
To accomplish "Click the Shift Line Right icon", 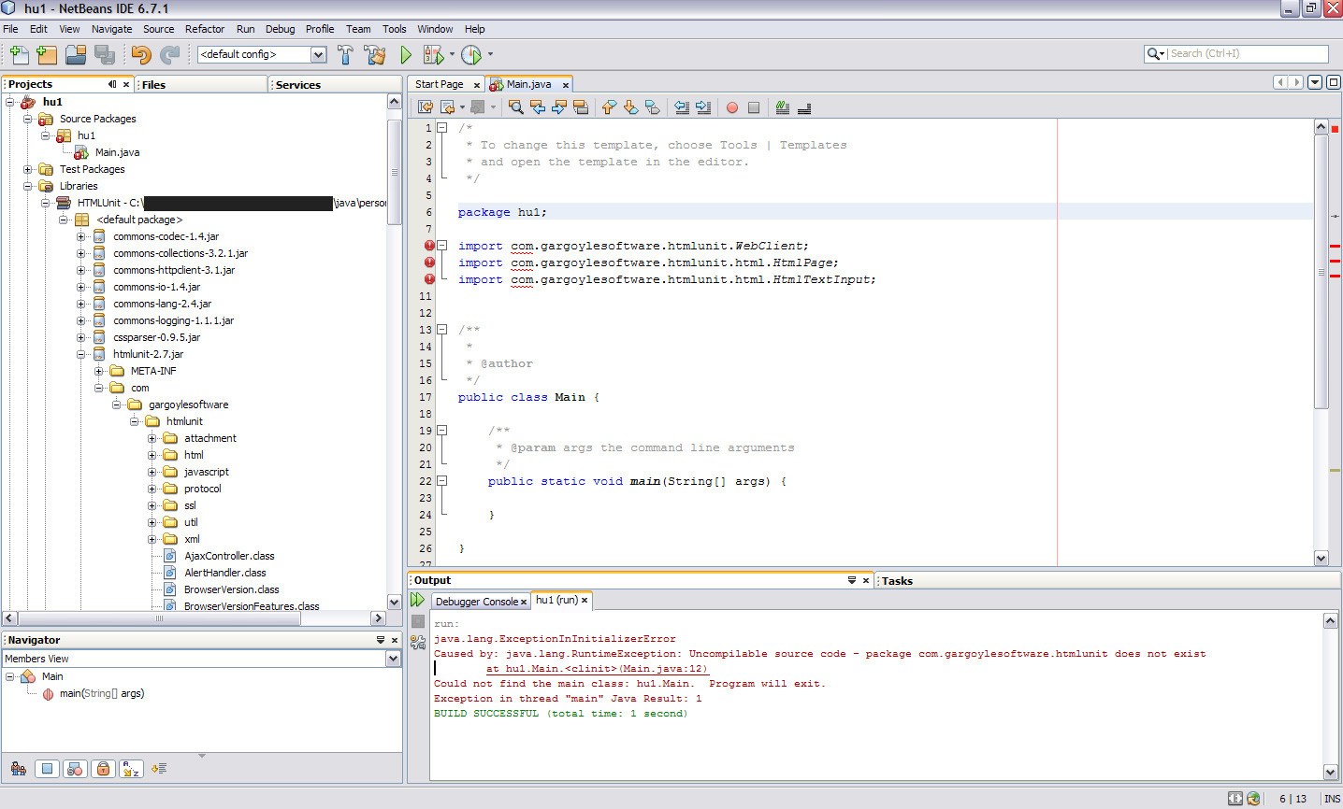I will (703, 107).
